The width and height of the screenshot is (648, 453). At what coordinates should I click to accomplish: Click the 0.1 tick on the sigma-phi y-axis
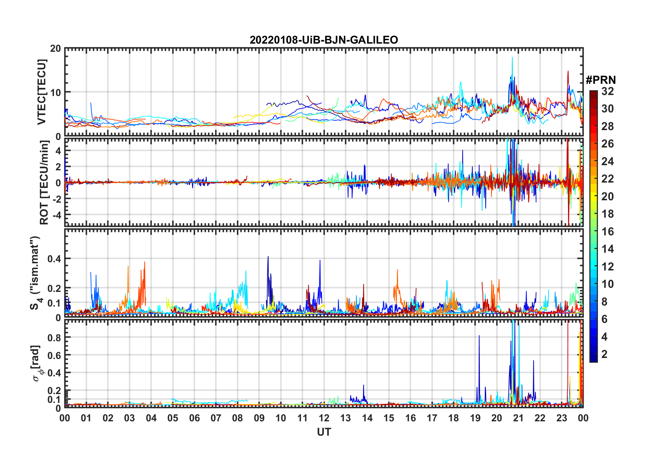tap(54, 399)
